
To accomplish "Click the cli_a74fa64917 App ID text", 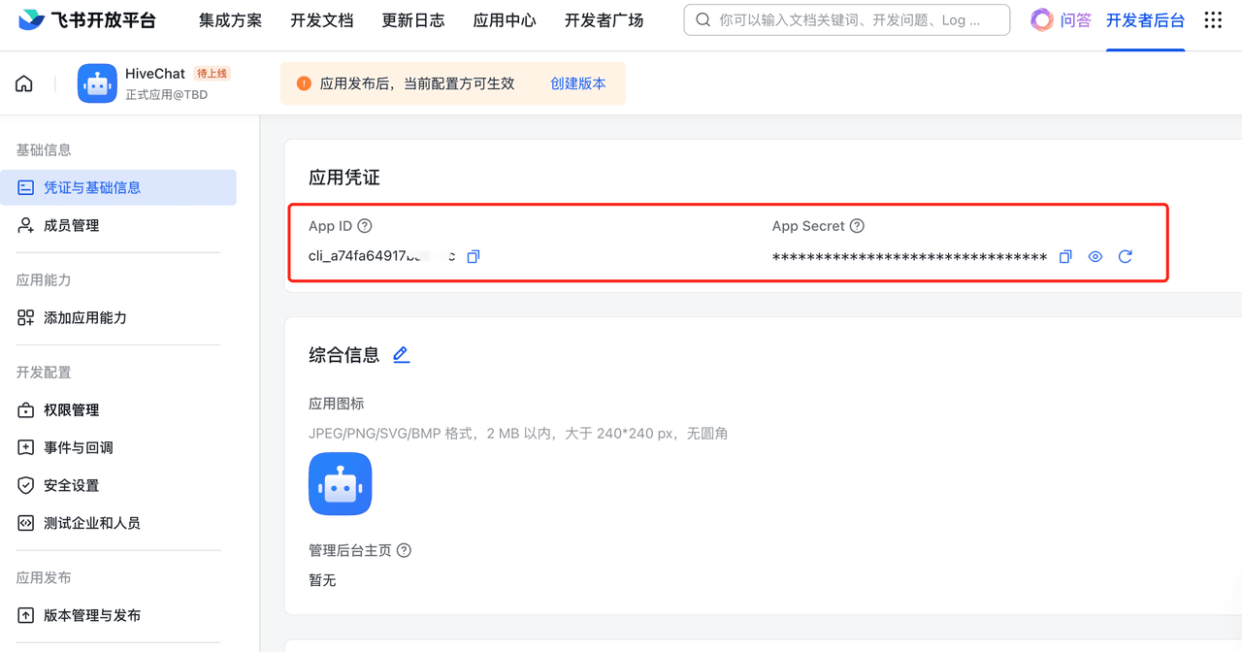I will coord(381,256).
